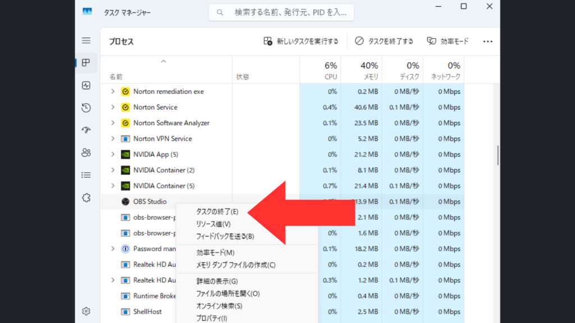This screenshot has width=575, height=323.
Task: Click the Task Manager app icon in title bar
Action: [87, 12]
